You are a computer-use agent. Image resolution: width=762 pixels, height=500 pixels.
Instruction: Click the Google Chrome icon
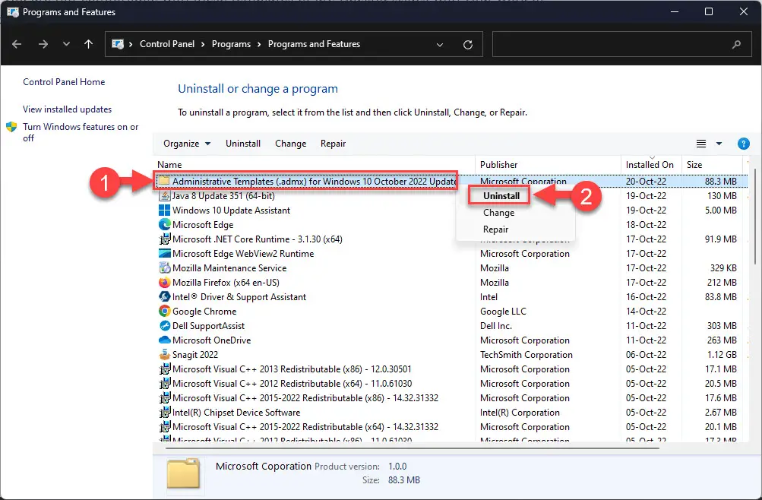(x=164, y=312)
